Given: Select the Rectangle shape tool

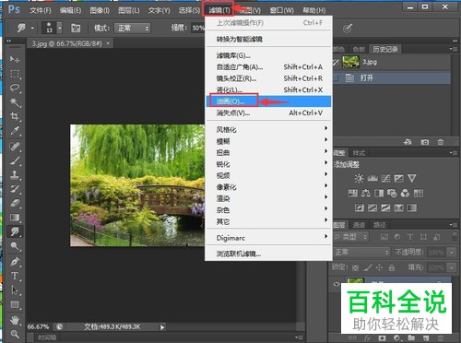Looking at the screenshot, I should click(15, 304).
